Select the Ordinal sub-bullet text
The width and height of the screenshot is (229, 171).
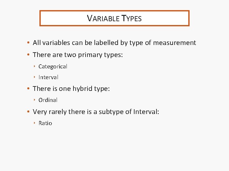point(48,100)
